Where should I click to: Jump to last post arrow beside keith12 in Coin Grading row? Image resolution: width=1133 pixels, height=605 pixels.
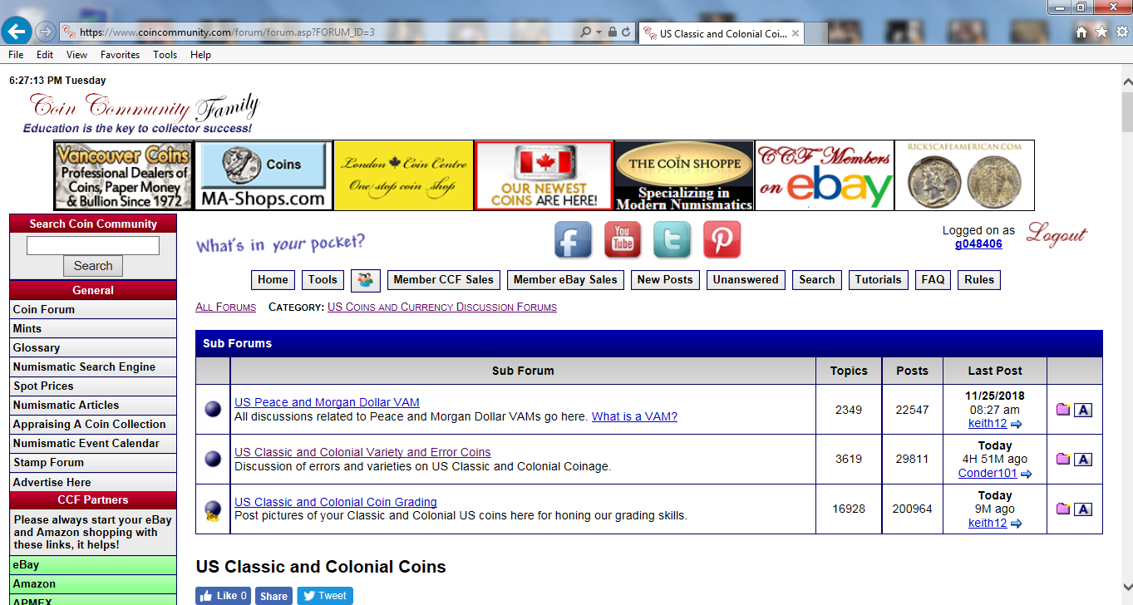[1016, 524]
